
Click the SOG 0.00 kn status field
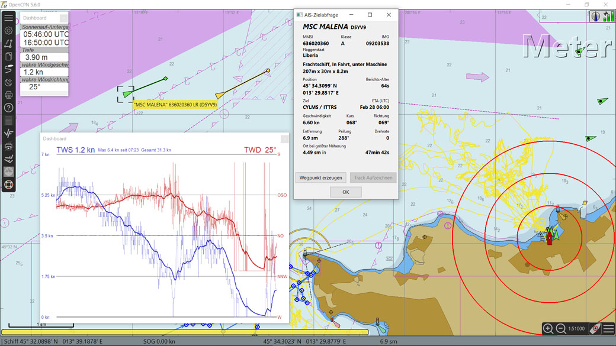(x=159, y=341)
